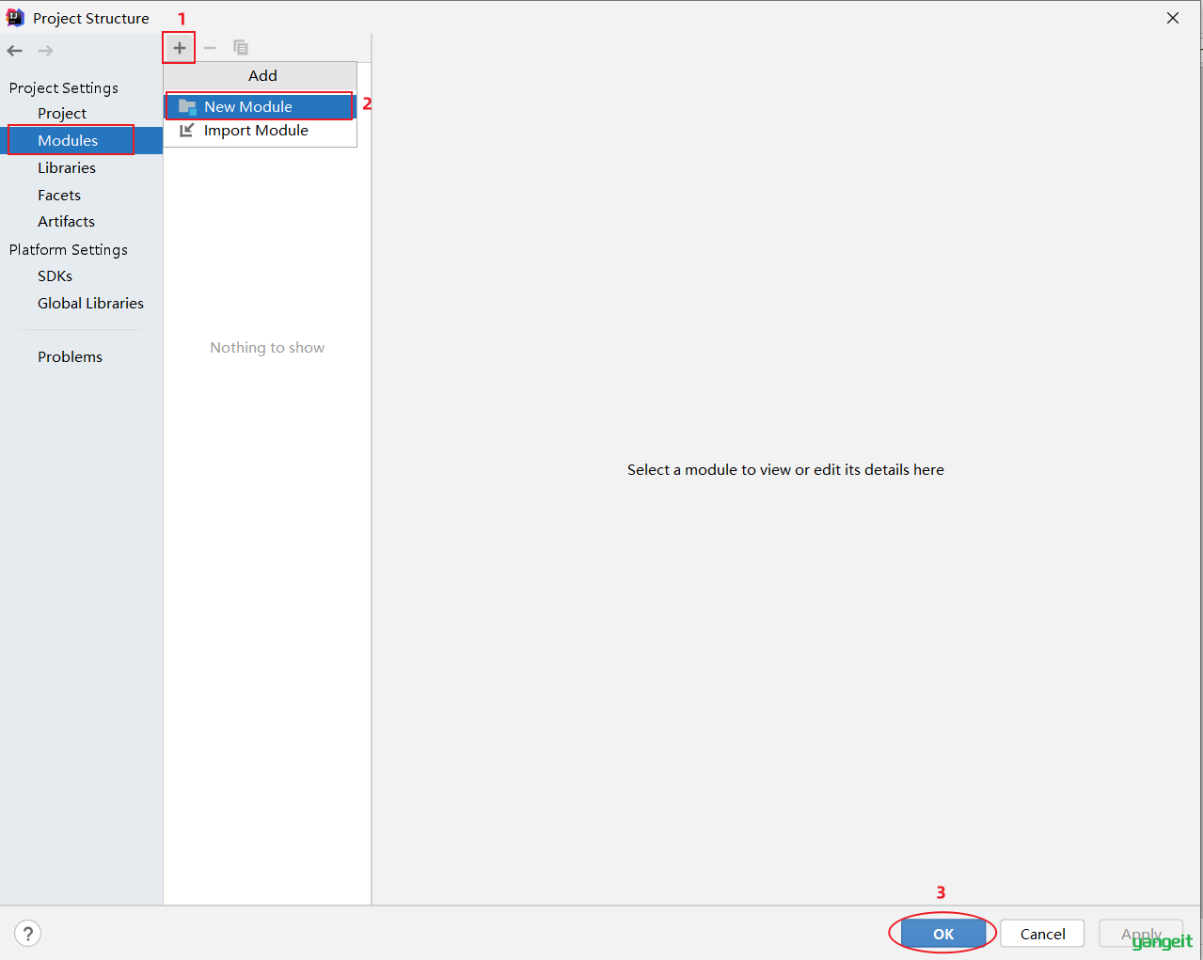Image resolution: width=1203 pixels, height=960 pixels.
Task: Click the minus Remove icon in toolbar
Action: coord(210,47)
